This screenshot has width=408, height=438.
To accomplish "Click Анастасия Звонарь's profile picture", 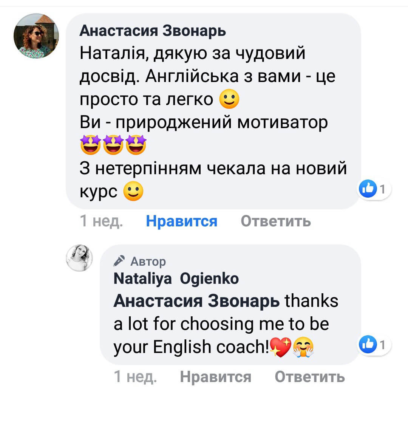I will coord(36,36).
